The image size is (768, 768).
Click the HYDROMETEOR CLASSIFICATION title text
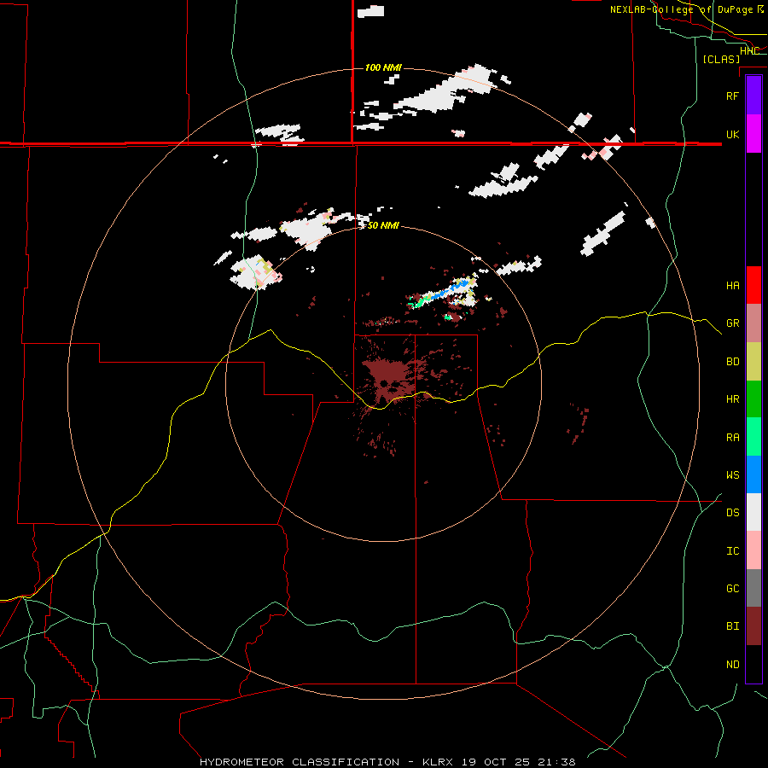(300, 762)
